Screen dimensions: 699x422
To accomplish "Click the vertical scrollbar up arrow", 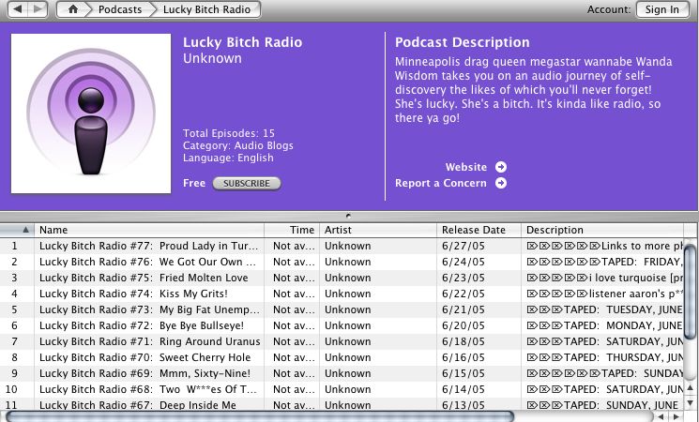I will click(x=690, y=387).
